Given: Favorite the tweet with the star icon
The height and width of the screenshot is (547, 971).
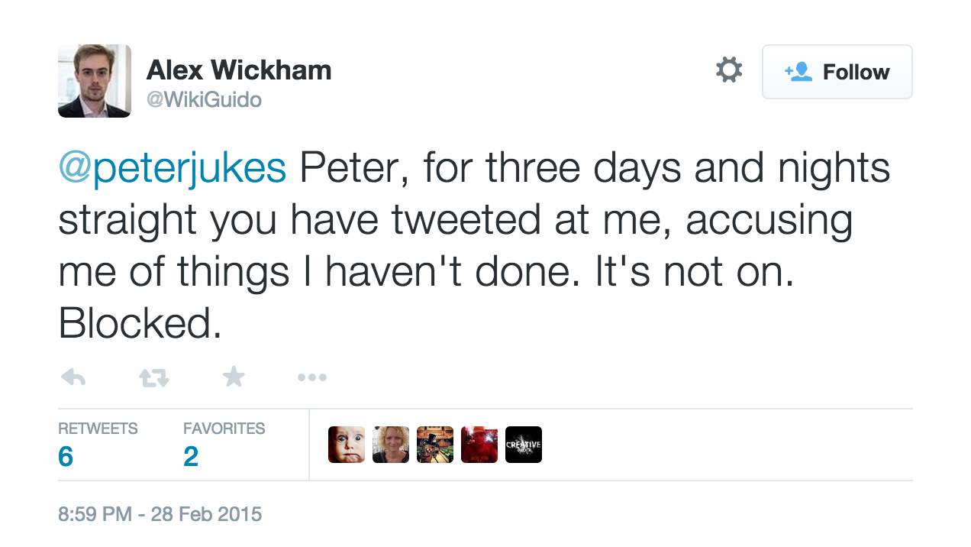Looking at the screenshot, I should click(x=234, y=376).
